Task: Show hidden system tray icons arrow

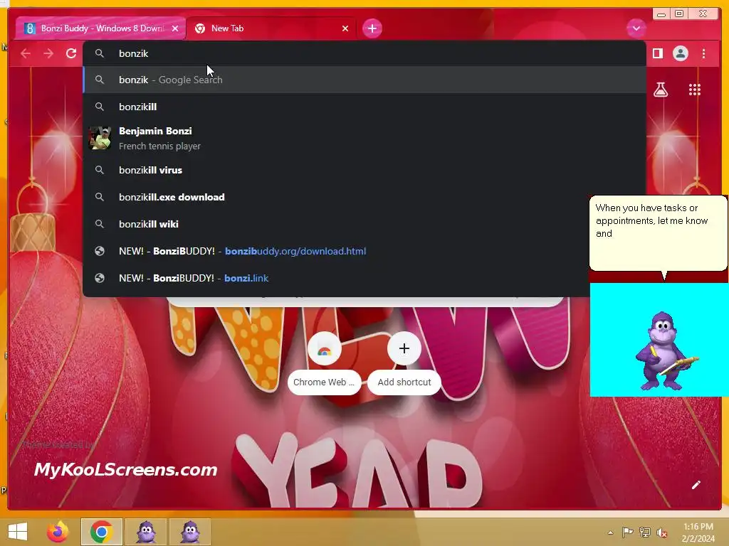Action: [610, 532]
